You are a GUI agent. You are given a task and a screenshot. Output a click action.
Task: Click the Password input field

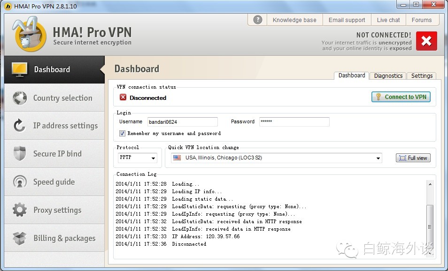(294, 122)
